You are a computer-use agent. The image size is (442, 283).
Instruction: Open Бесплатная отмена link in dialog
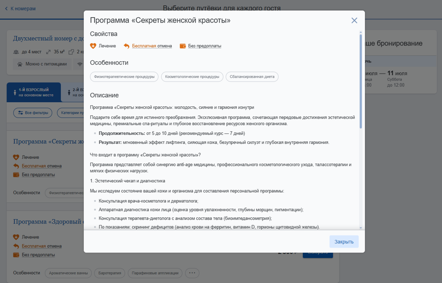click(152, 46)
